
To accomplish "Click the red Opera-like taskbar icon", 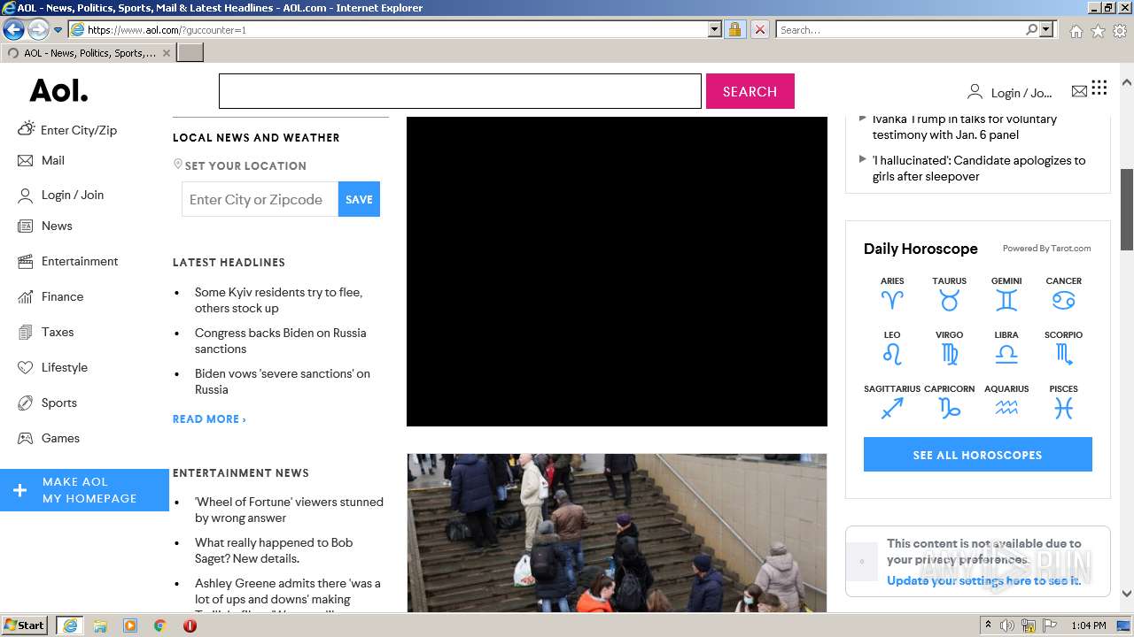I will (x=190, y=625).
